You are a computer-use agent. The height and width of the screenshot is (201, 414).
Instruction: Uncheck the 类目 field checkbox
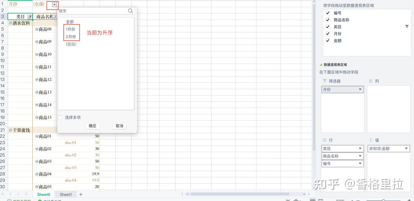tap(327, 27)
